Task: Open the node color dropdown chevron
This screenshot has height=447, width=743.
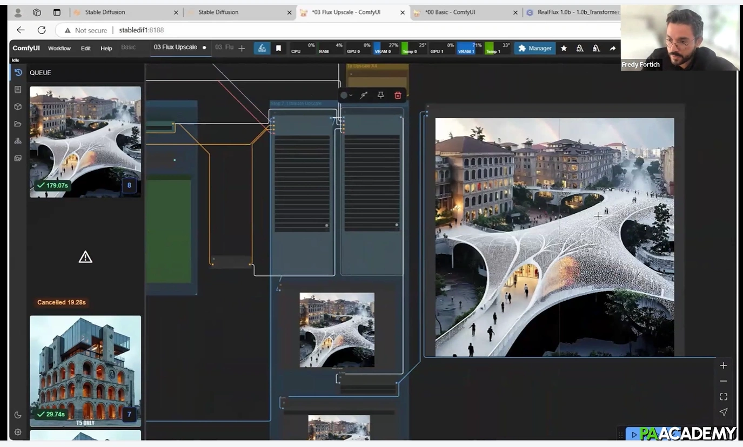Action: 350,95
